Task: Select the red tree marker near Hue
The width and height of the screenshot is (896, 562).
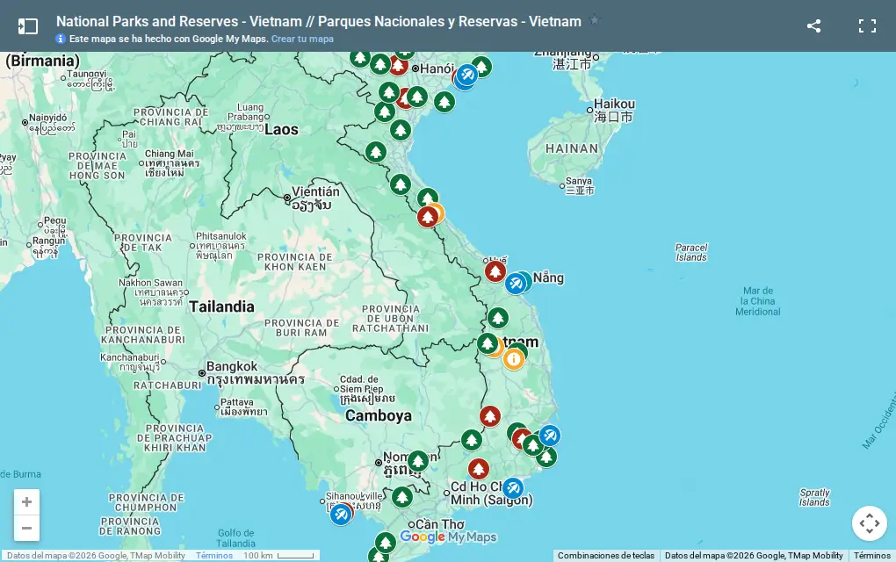Action: click(x=495, y=271)
